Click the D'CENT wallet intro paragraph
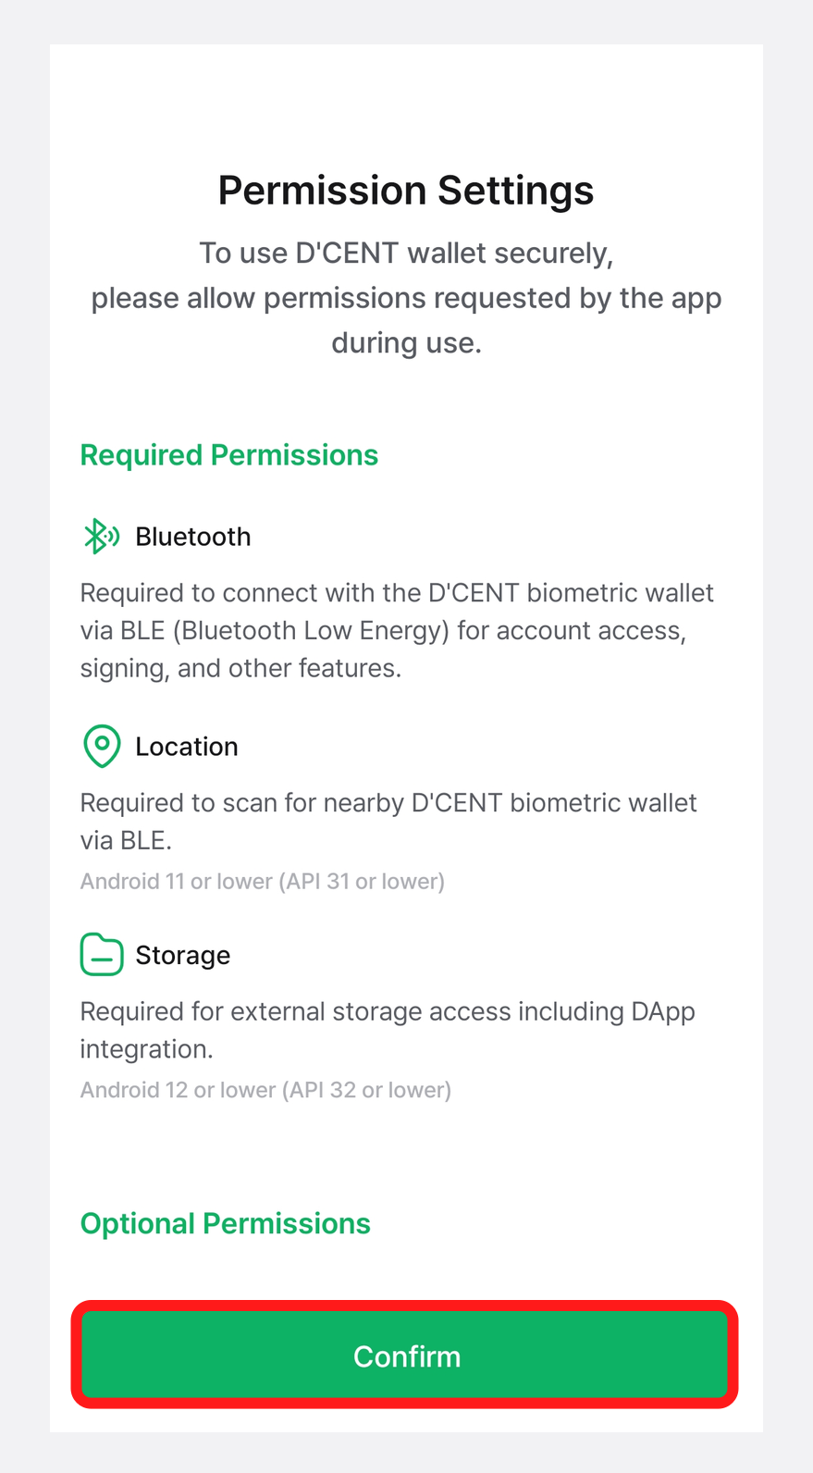Screen dimensions: 813x1473 406,298
